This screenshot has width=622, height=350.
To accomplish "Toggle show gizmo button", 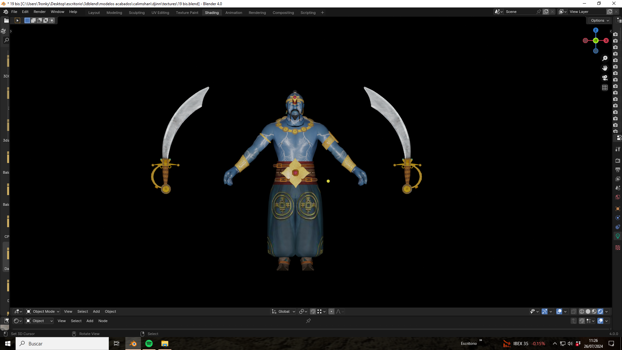I will (545, 311).
